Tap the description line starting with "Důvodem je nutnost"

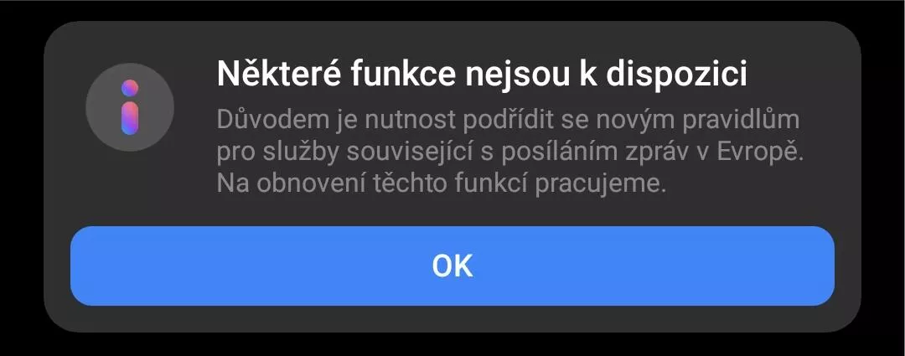click(509, 121)
